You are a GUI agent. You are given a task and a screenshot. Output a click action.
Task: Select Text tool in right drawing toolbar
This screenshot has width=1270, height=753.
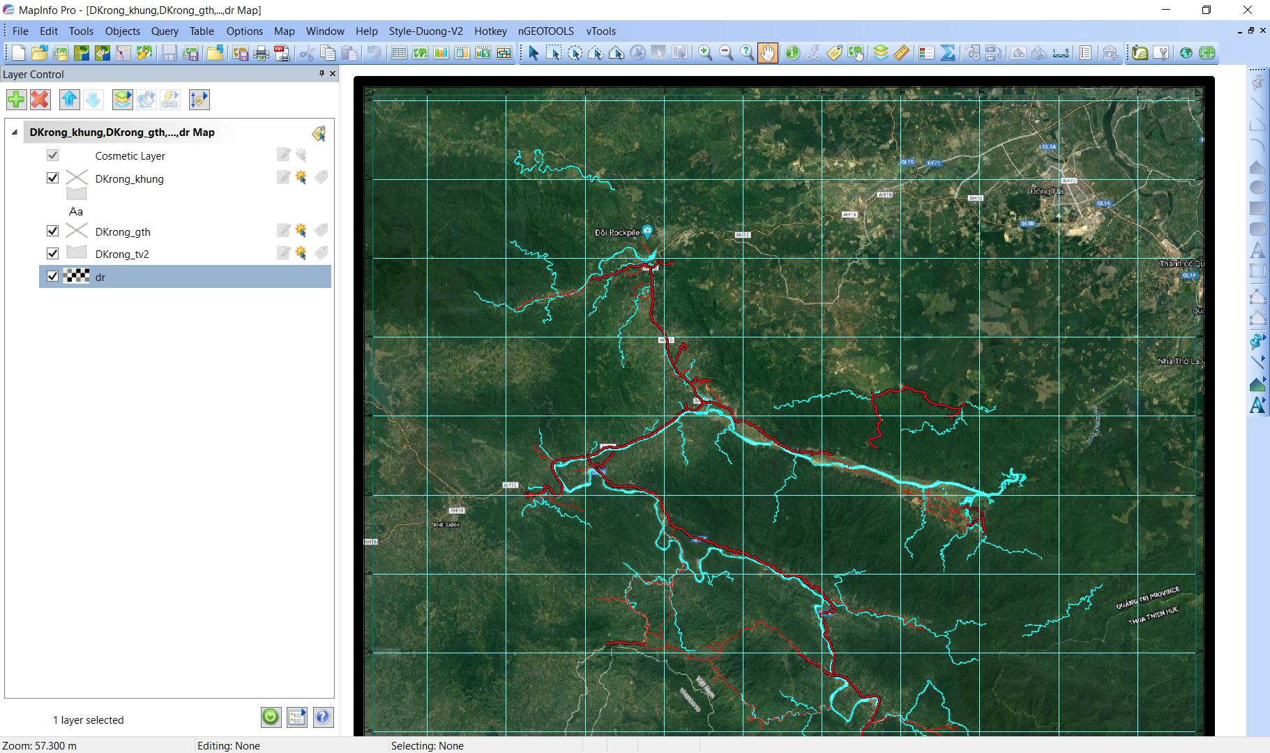pos(1257,250)
